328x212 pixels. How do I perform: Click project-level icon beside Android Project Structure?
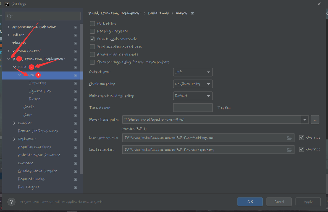pos(75,155)
